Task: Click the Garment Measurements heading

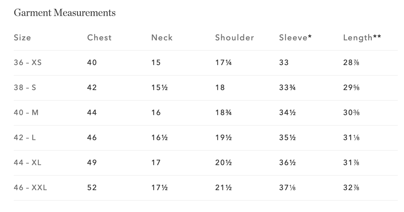Action: click(64, 13)
